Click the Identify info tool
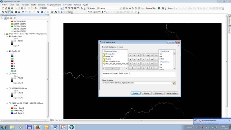 pos(42,12)
